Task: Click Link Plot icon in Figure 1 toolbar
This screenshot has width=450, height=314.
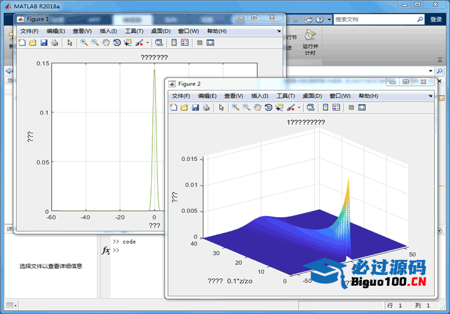Action: [159, 43]
